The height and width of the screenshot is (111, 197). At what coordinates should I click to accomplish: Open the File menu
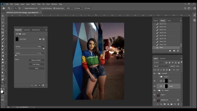point(7,4)
